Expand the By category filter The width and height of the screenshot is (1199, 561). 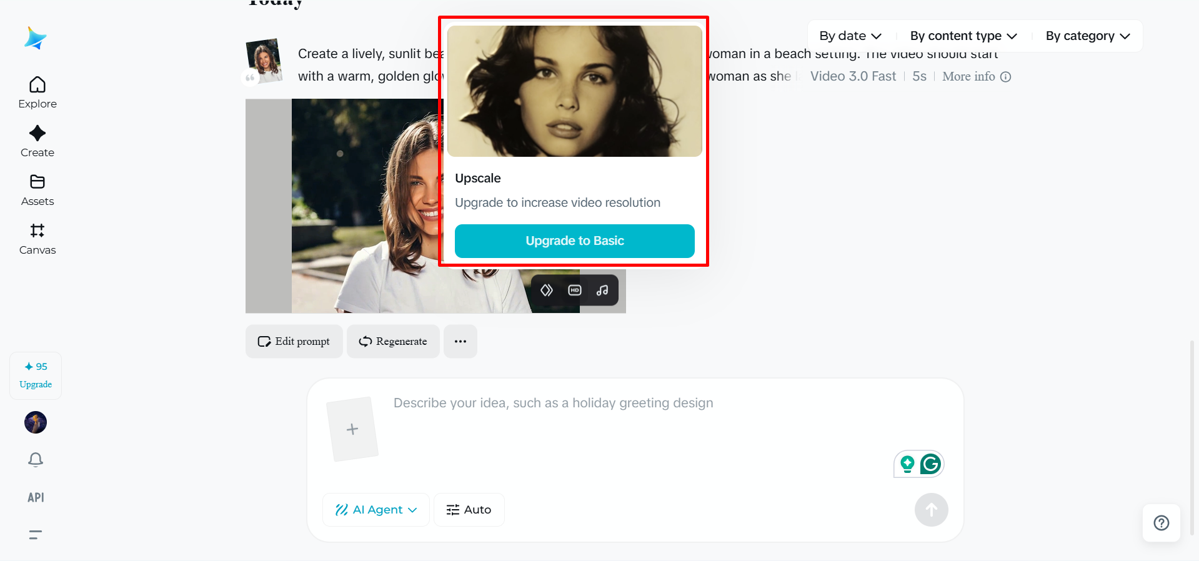coord(1087,36)
